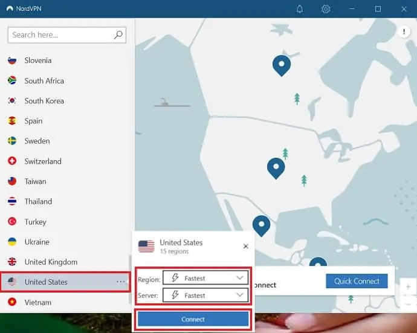The width and height of the screenshot is (417, 333).
Task: Zoom out the map with minus button
Action: pyautogui.click(x=408, y=304)
